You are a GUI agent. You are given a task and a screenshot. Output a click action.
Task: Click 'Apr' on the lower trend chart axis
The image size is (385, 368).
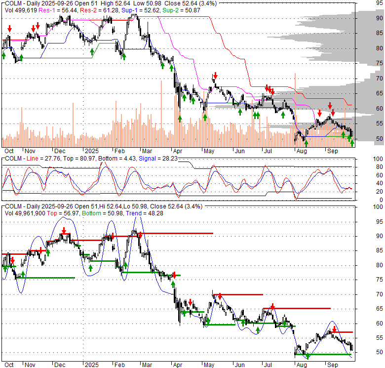[178, 365]
